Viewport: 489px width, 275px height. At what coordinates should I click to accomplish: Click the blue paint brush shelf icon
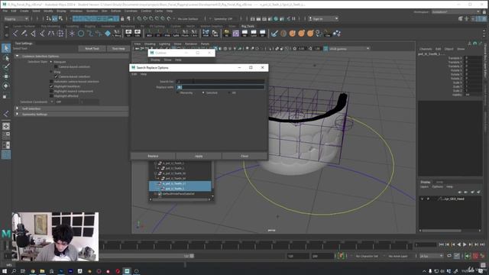click(x=274, y=33)
